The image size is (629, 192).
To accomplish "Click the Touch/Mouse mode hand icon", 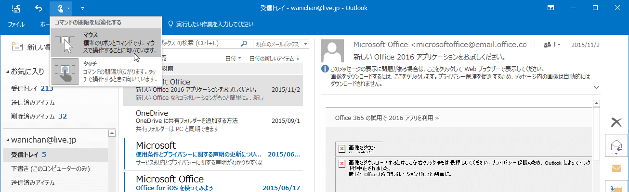I will tap(60, 8).
